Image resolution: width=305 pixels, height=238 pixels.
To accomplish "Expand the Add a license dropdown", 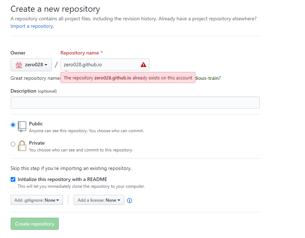I will (x=99, y=200).
